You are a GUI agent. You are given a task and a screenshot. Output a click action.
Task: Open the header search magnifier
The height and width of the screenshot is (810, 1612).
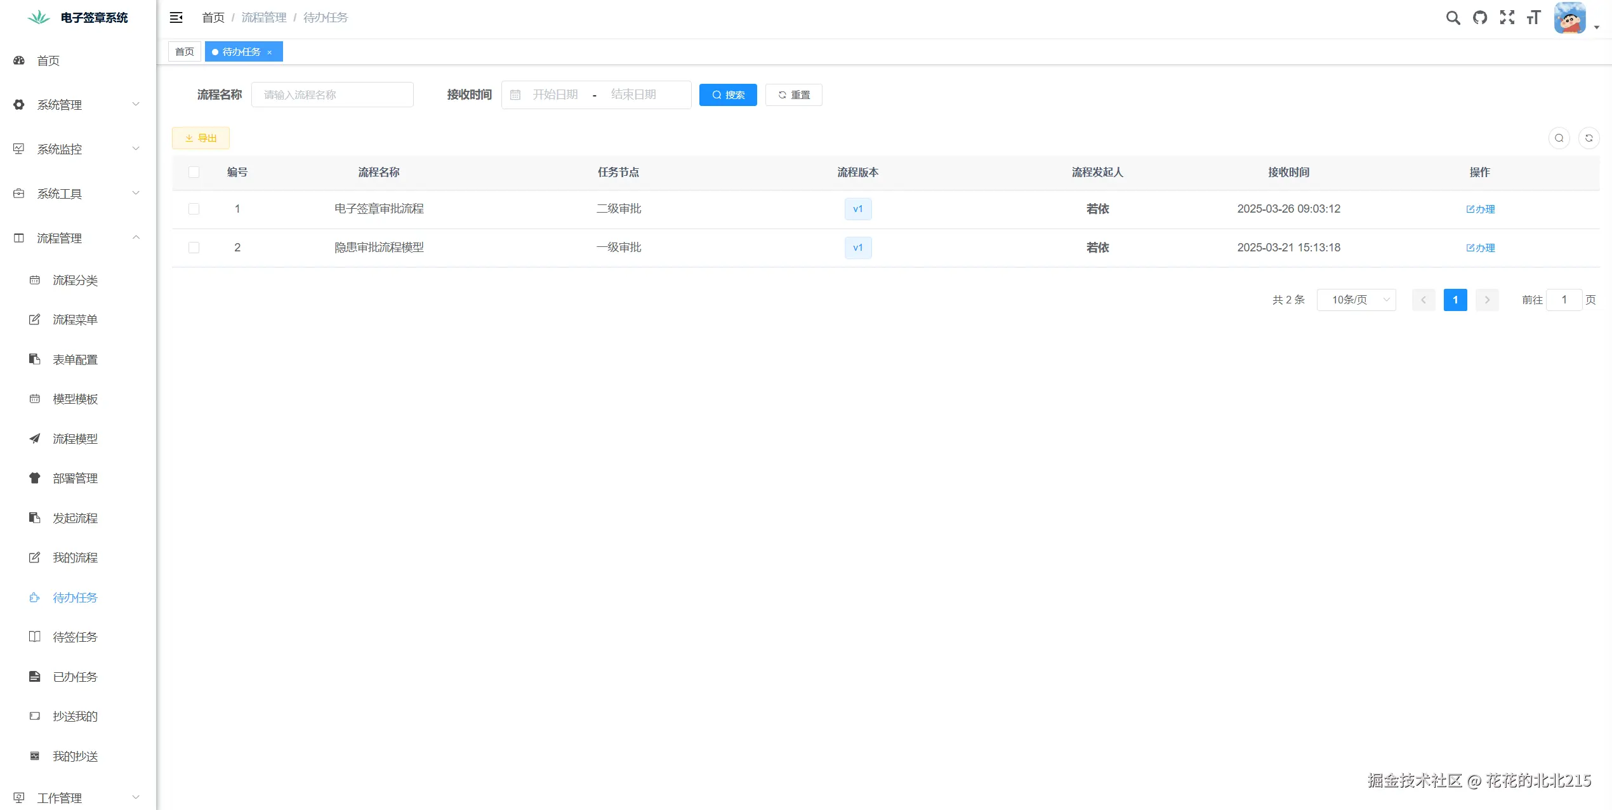pyautogui.click(x=1453, y=18)
